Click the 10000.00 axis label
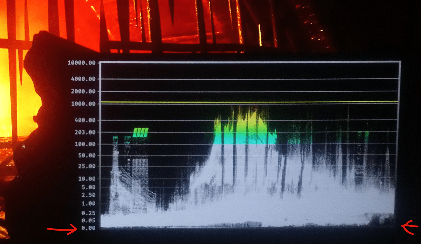 point(82,63)
